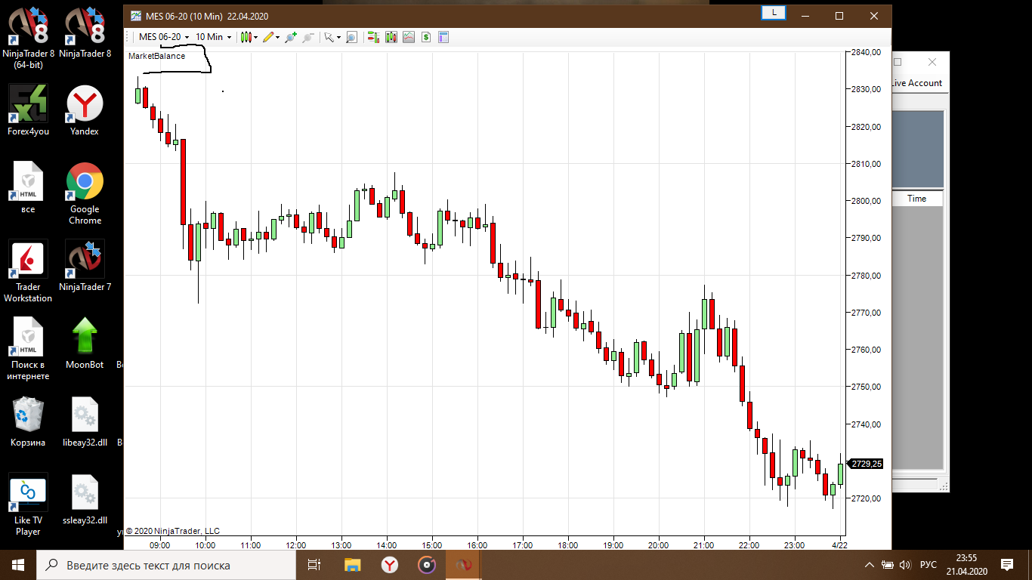
Task: Select the 'Поиск в интернете' HTML shortcut
Action: pyautogui.click(x=28, y=350)
